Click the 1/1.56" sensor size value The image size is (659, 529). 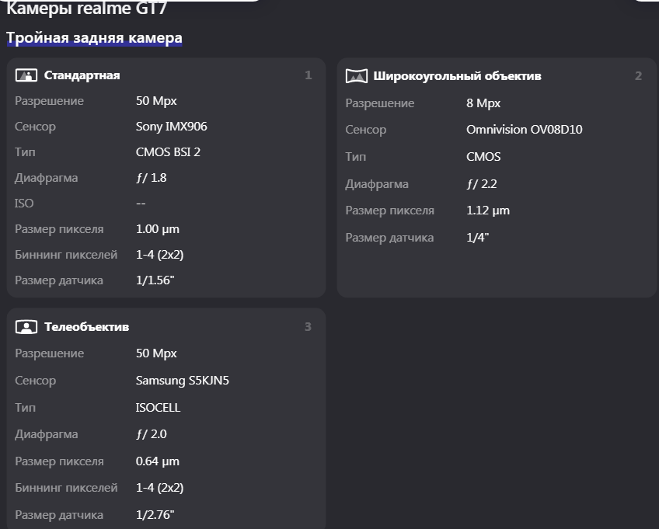click(155, 280)
